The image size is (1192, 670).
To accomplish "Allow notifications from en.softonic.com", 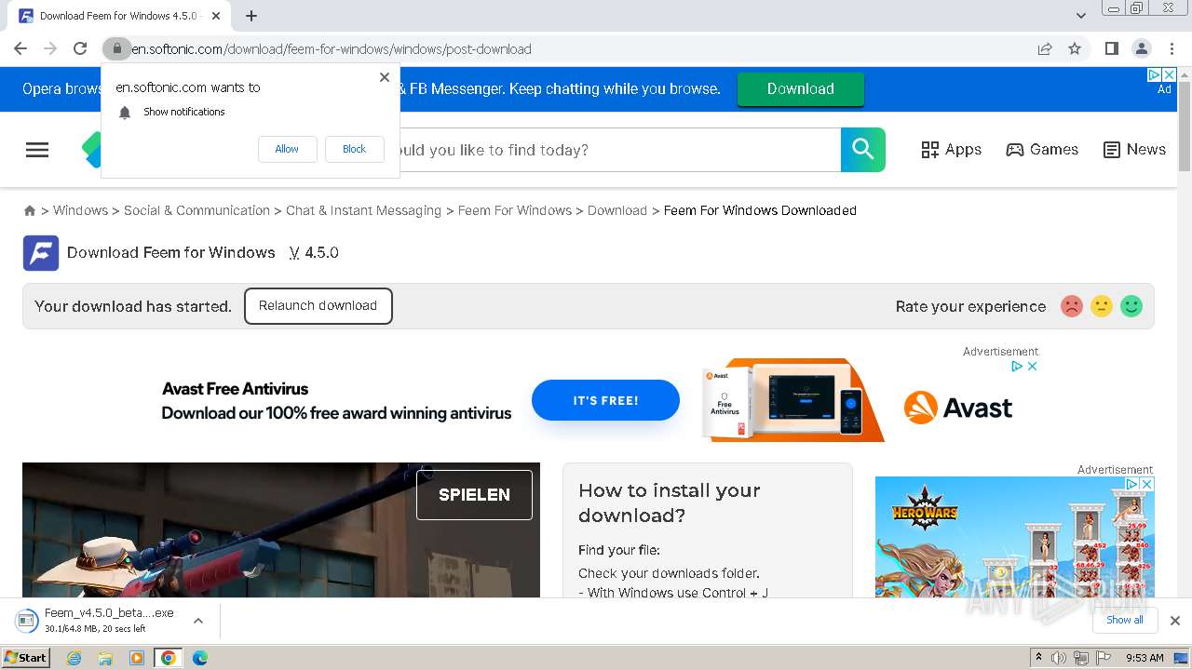I will coord(287,149).
